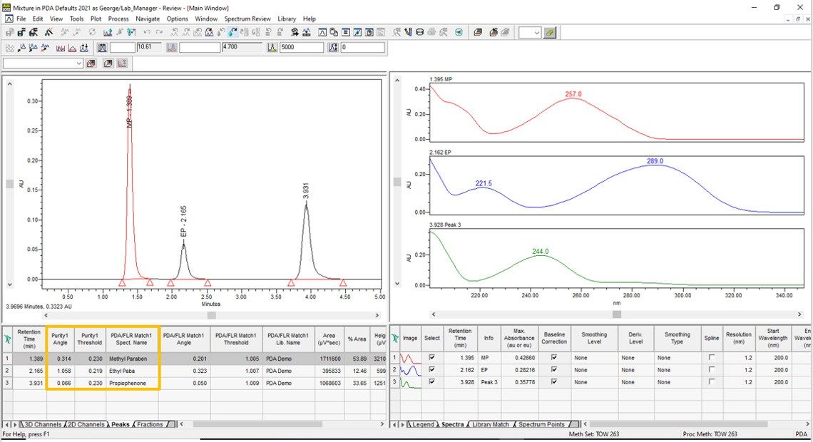Click the chromatogram vertical scrollbar thumb
The height and width of the screenshot is (442, 813).
click(9, 184)
